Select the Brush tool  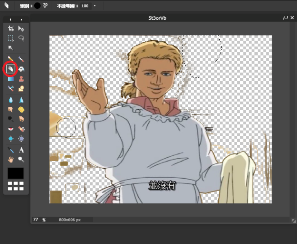click(x=21, y=59)
